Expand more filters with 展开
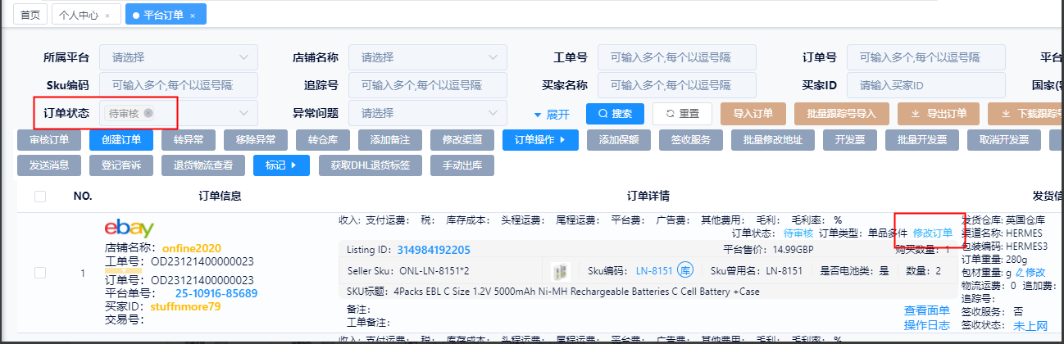The image size is (1064, 344). point(552,114)
